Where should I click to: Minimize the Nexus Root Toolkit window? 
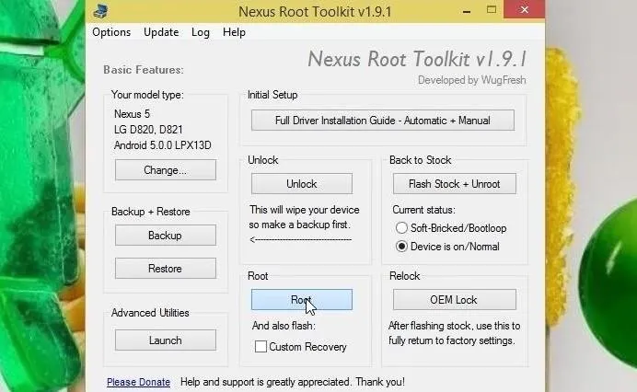(x=467, y=11)
